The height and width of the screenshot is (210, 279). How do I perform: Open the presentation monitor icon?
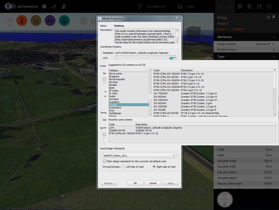(x=83, y=20)
